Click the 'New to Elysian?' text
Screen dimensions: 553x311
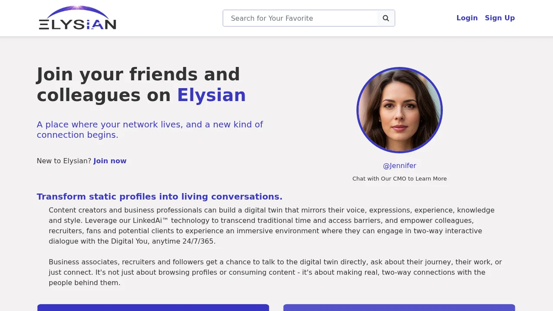pos(64,161)
